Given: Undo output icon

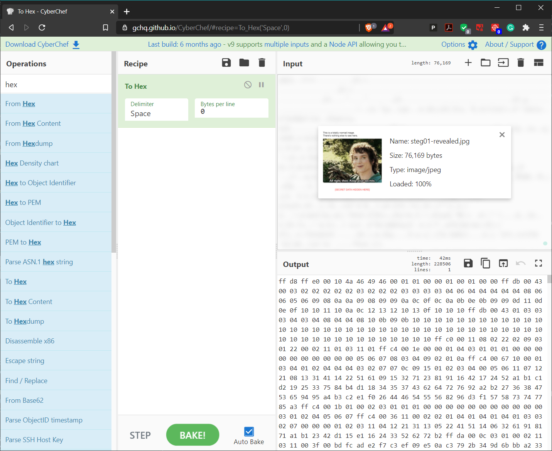Looking at the screenshot, I should pos(521,263).
